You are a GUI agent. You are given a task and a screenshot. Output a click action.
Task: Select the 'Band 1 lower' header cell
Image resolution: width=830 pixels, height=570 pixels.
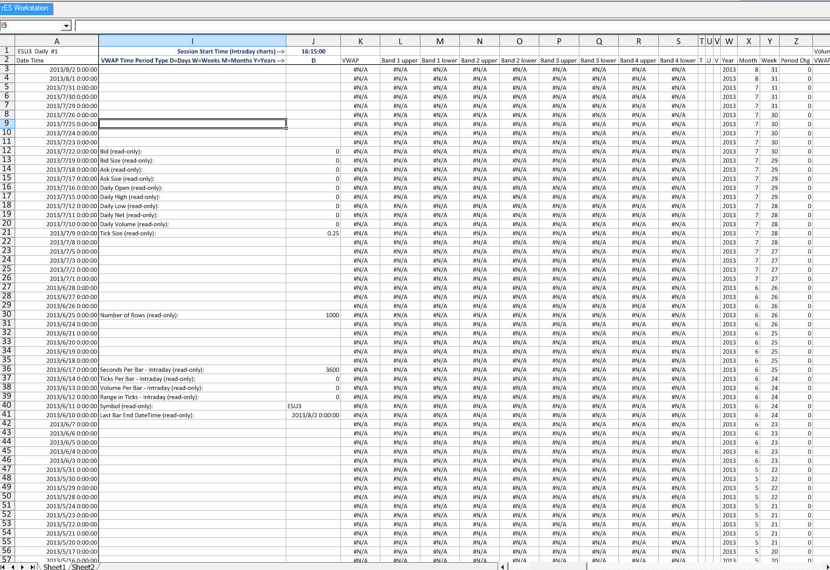[x=440, y=61]
